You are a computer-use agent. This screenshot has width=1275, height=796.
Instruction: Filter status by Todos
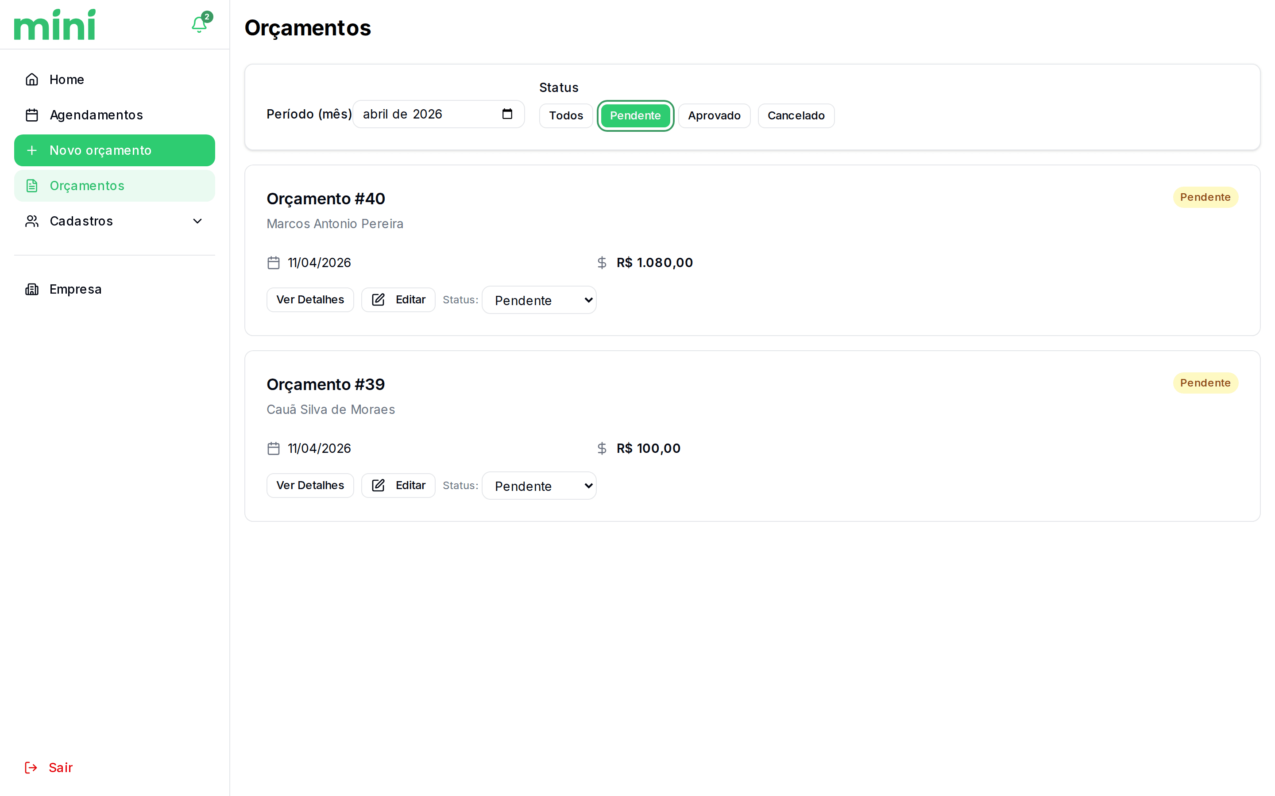click(565, 116)
